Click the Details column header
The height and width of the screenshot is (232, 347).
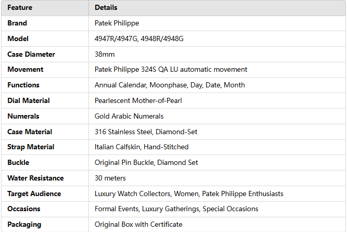106,8
